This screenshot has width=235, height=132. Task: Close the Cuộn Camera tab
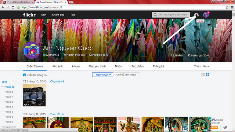[x=65, y=2]
